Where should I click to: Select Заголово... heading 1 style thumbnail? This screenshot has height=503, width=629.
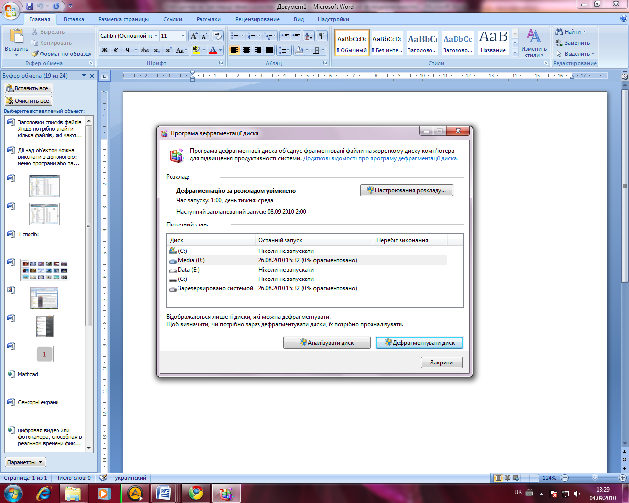click(423, 43)
